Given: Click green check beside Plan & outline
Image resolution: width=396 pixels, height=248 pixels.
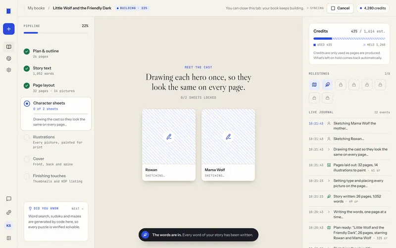Looking at the screenshot, I should (27, 52).
